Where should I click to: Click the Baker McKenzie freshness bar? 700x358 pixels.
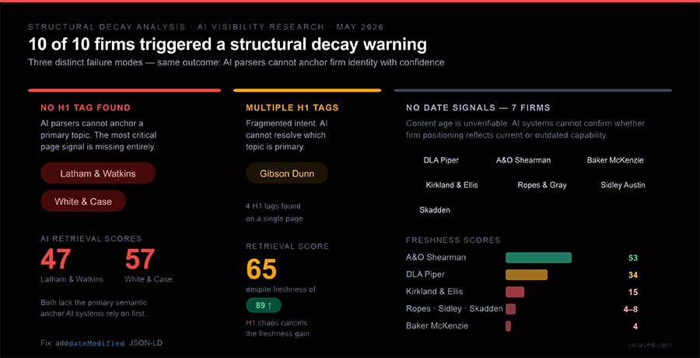508,326
